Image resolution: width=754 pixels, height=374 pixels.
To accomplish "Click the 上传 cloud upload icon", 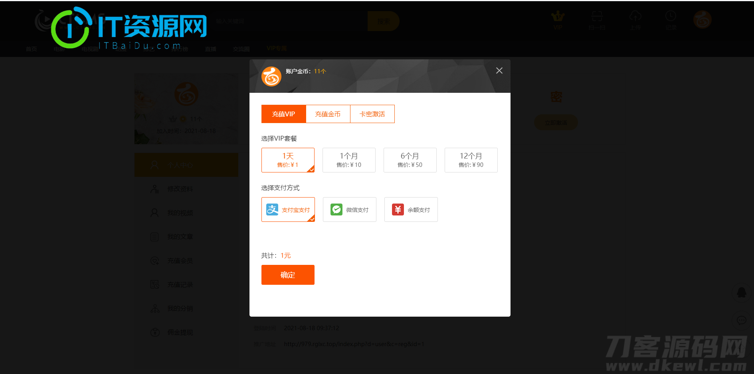I will pos(635,16).
